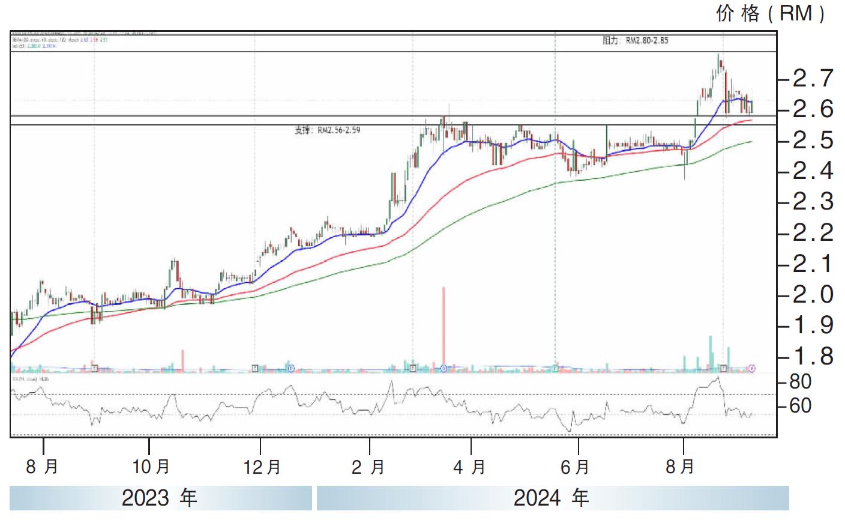Click the tallest red volume bar
The width and height of the screenshot is (845, 526).
[x=444, y=326]
